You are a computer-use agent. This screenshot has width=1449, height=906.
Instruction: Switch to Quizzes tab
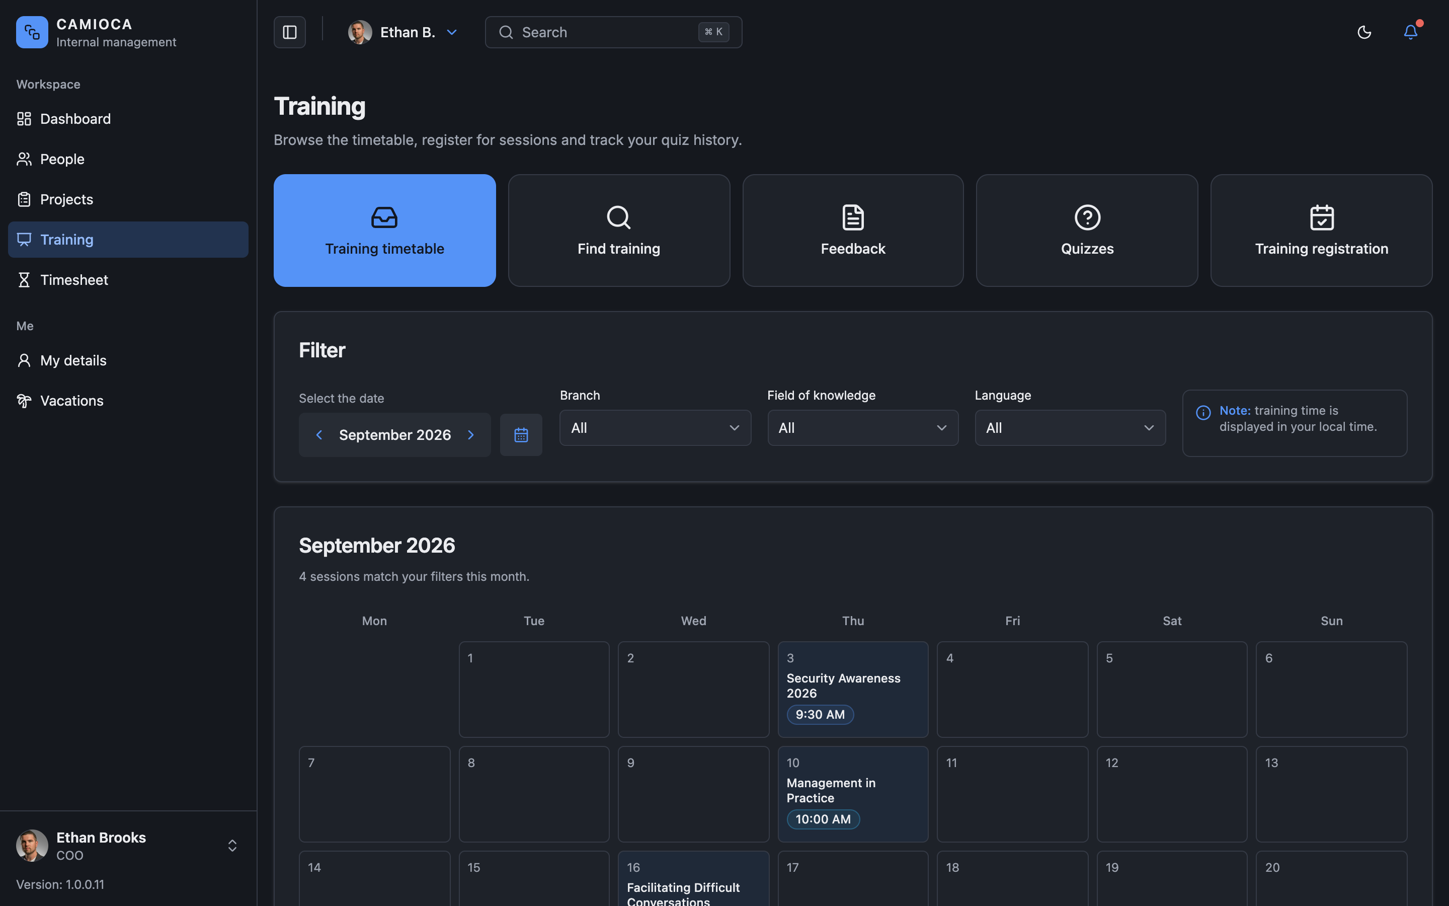pos(1087,231)
